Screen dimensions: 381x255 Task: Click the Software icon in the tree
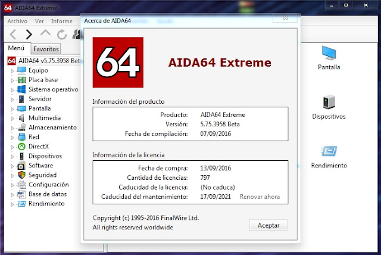[x=21, y=166]
